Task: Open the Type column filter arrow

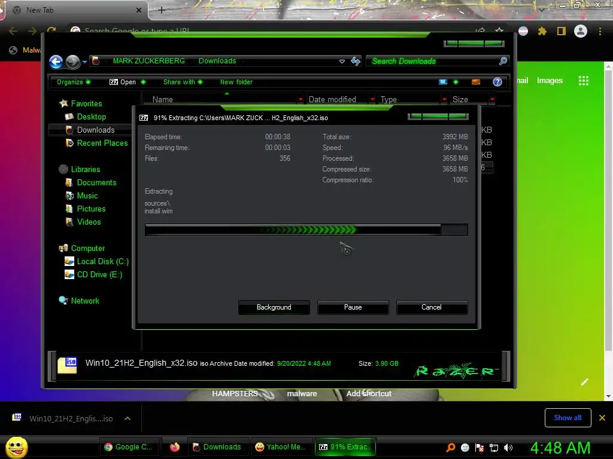Action: (445, 100)
